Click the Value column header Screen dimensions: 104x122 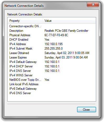[x=69, y=21]
